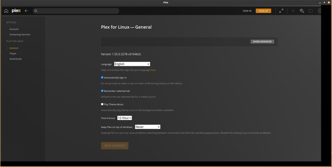Image resolution: width=332 pixels, height=167 pixels.
Task: Uncheck Remember selected tab
Action: tap(102, 91)
